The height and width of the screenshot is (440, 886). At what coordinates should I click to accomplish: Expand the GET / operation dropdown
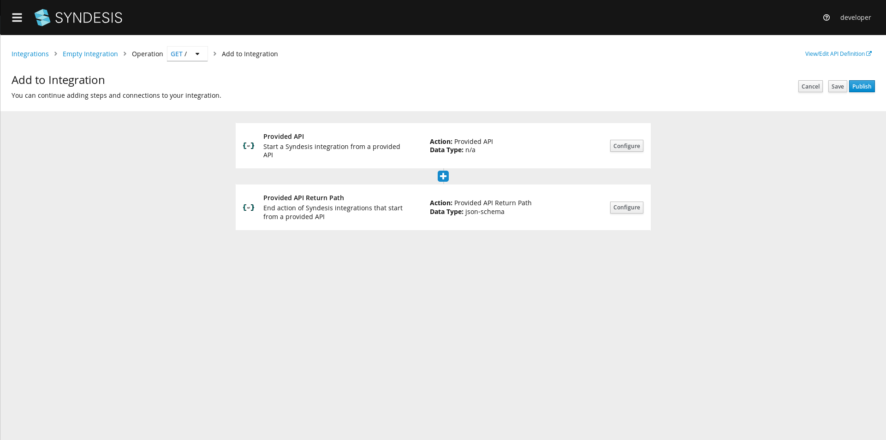pyautogui.click(x=187, y=54)
